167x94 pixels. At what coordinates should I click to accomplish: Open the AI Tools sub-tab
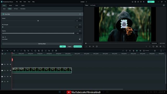click(16, 9)
